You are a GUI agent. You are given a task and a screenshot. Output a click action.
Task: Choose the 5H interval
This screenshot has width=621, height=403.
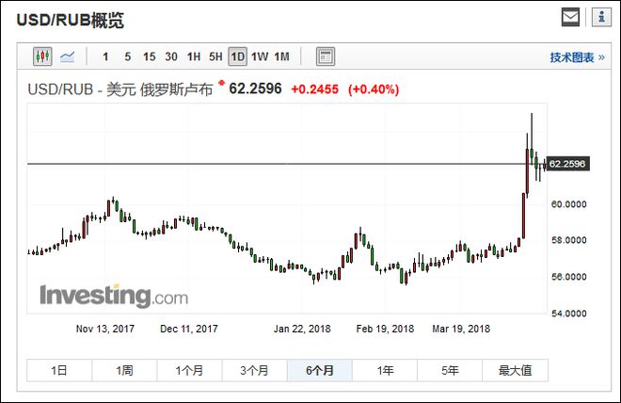click(215, 56)
